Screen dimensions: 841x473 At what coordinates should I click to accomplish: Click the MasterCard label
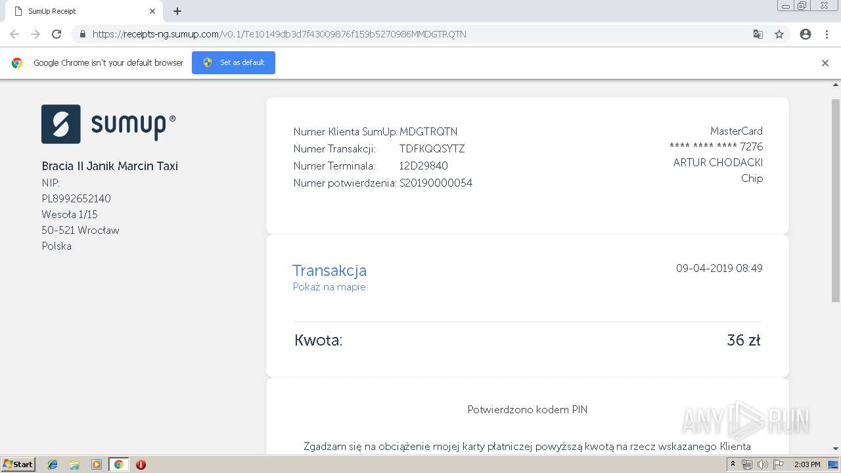click(x=737, y=131)
